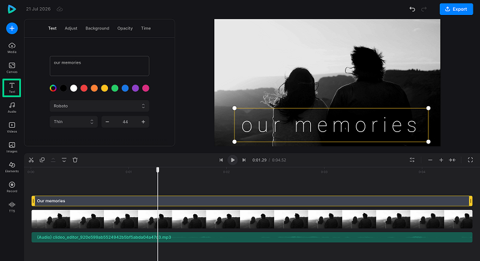Zoom out the timeline
The height and width of the screenshot is (261, 480).
[x=430, y=160]
